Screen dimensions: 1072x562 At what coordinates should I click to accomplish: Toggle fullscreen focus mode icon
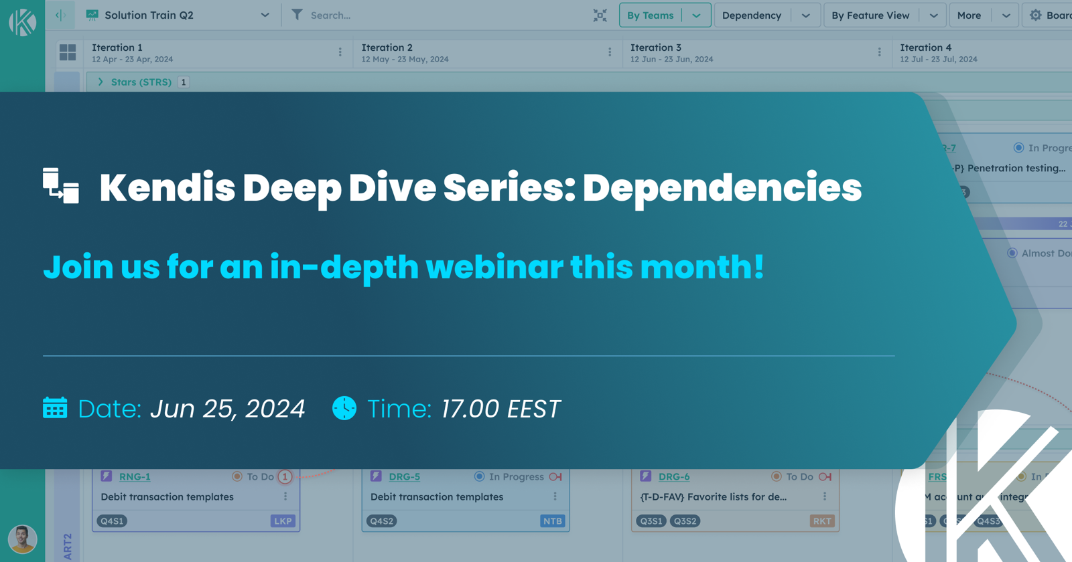click(x=600, y=15)
